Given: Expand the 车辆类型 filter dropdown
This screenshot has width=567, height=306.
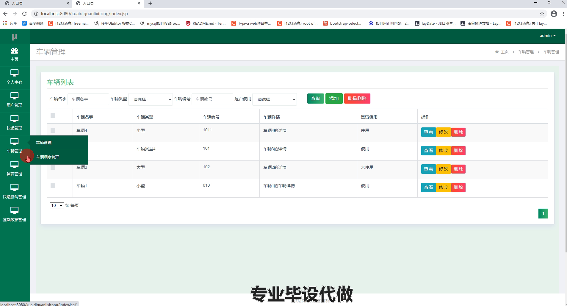Looking at the screenshot, I should tap(151, 99).
